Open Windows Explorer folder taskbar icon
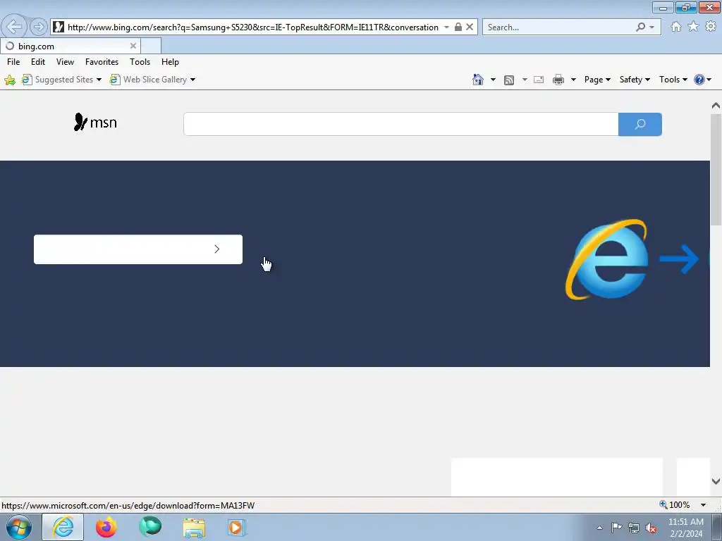 click(x=194, y=528)
